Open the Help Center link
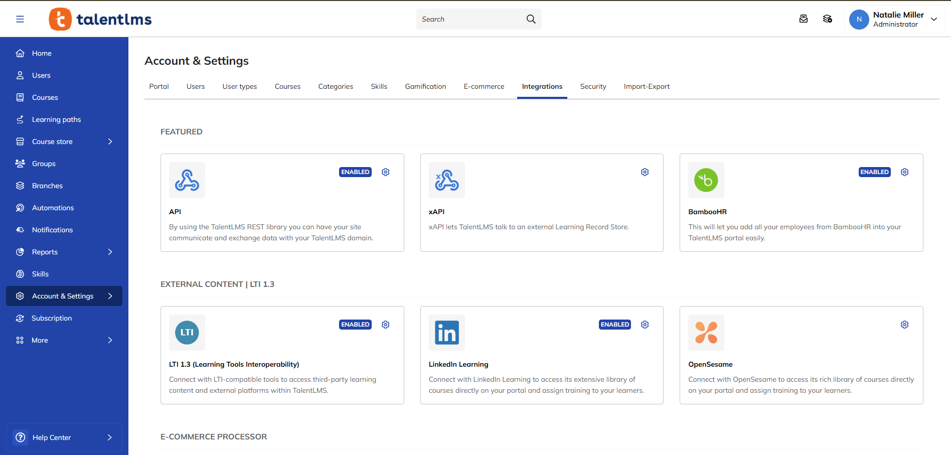 click(x=51, y=437)
